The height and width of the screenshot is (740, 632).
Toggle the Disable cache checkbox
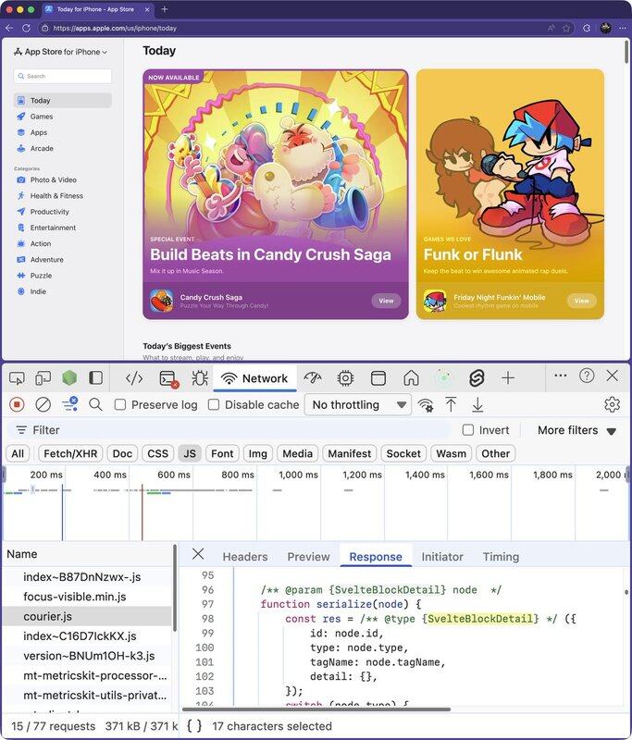(214, 405)
